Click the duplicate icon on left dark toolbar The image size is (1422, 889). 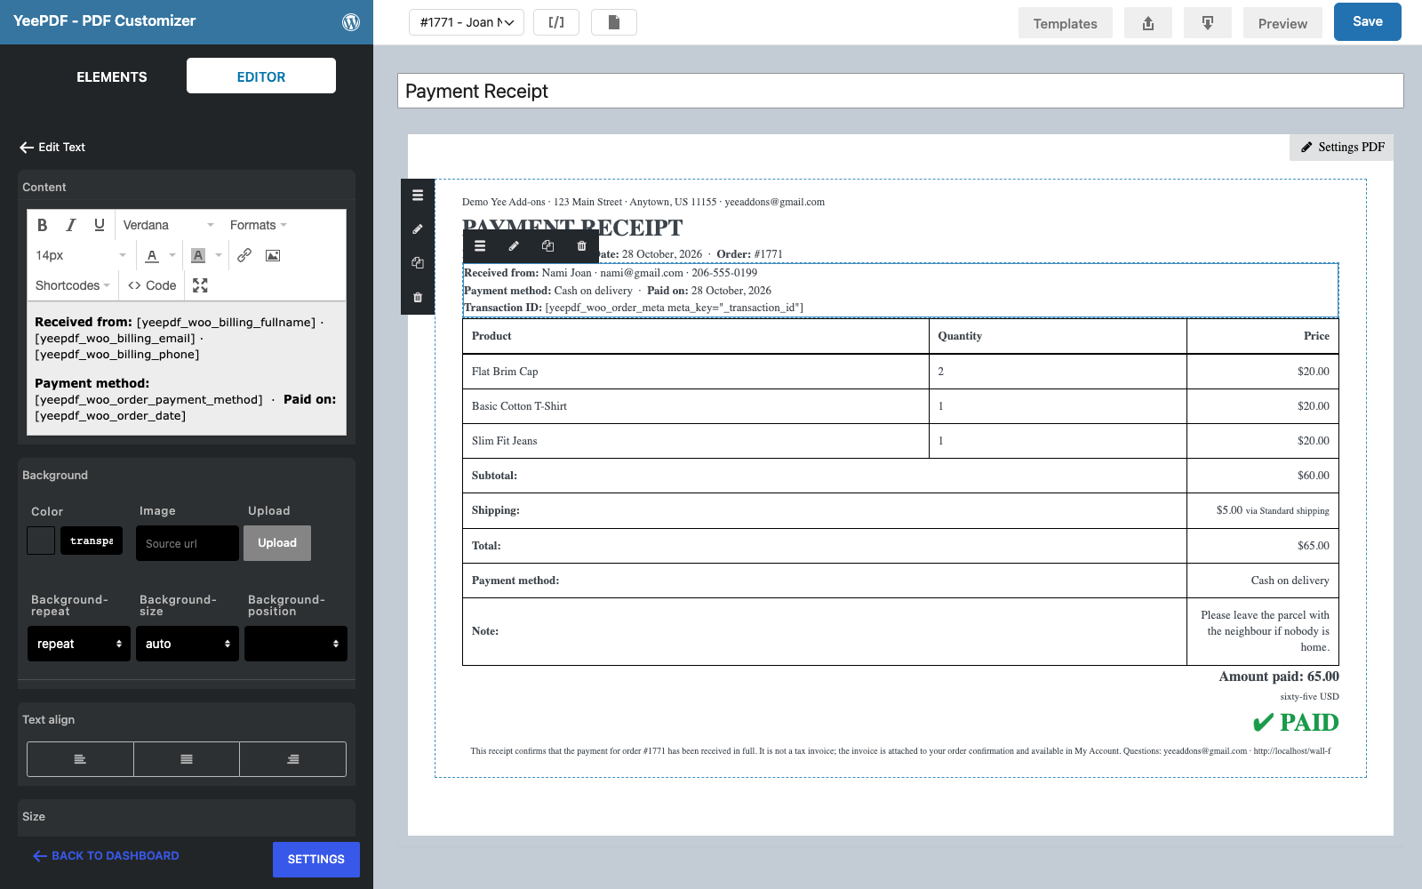[418, 263]
